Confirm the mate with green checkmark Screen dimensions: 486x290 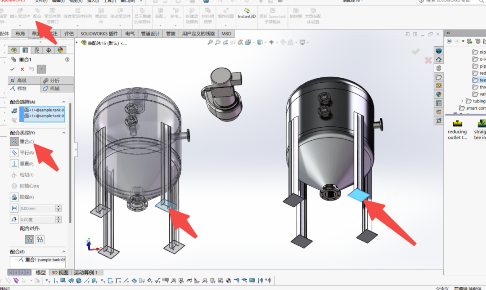point(13,69)
